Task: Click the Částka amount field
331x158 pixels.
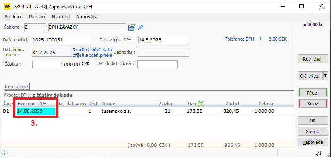Action: coord(56,65)
